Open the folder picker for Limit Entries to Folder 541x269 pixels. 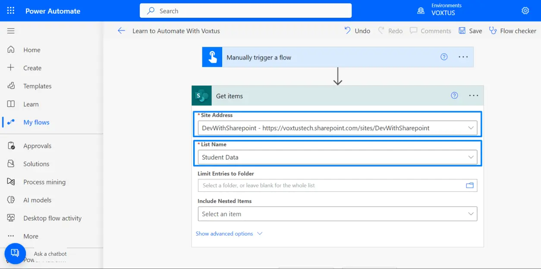(x=470, y=185)
